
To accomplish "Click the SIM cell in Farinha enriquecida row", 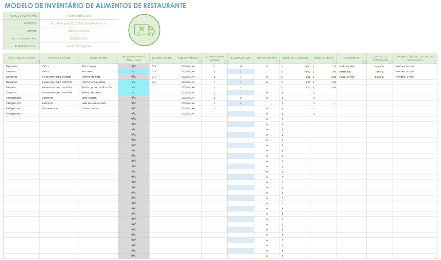I will 134,82.
